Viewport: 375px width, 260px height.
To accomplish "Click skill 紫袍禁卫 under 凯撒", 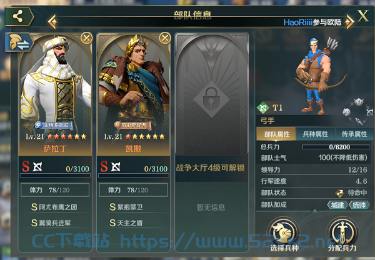I will point(126,207).
